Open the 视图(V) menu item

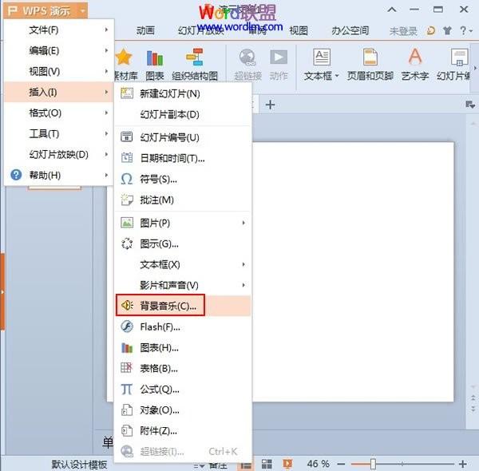[x=59, y=72]
